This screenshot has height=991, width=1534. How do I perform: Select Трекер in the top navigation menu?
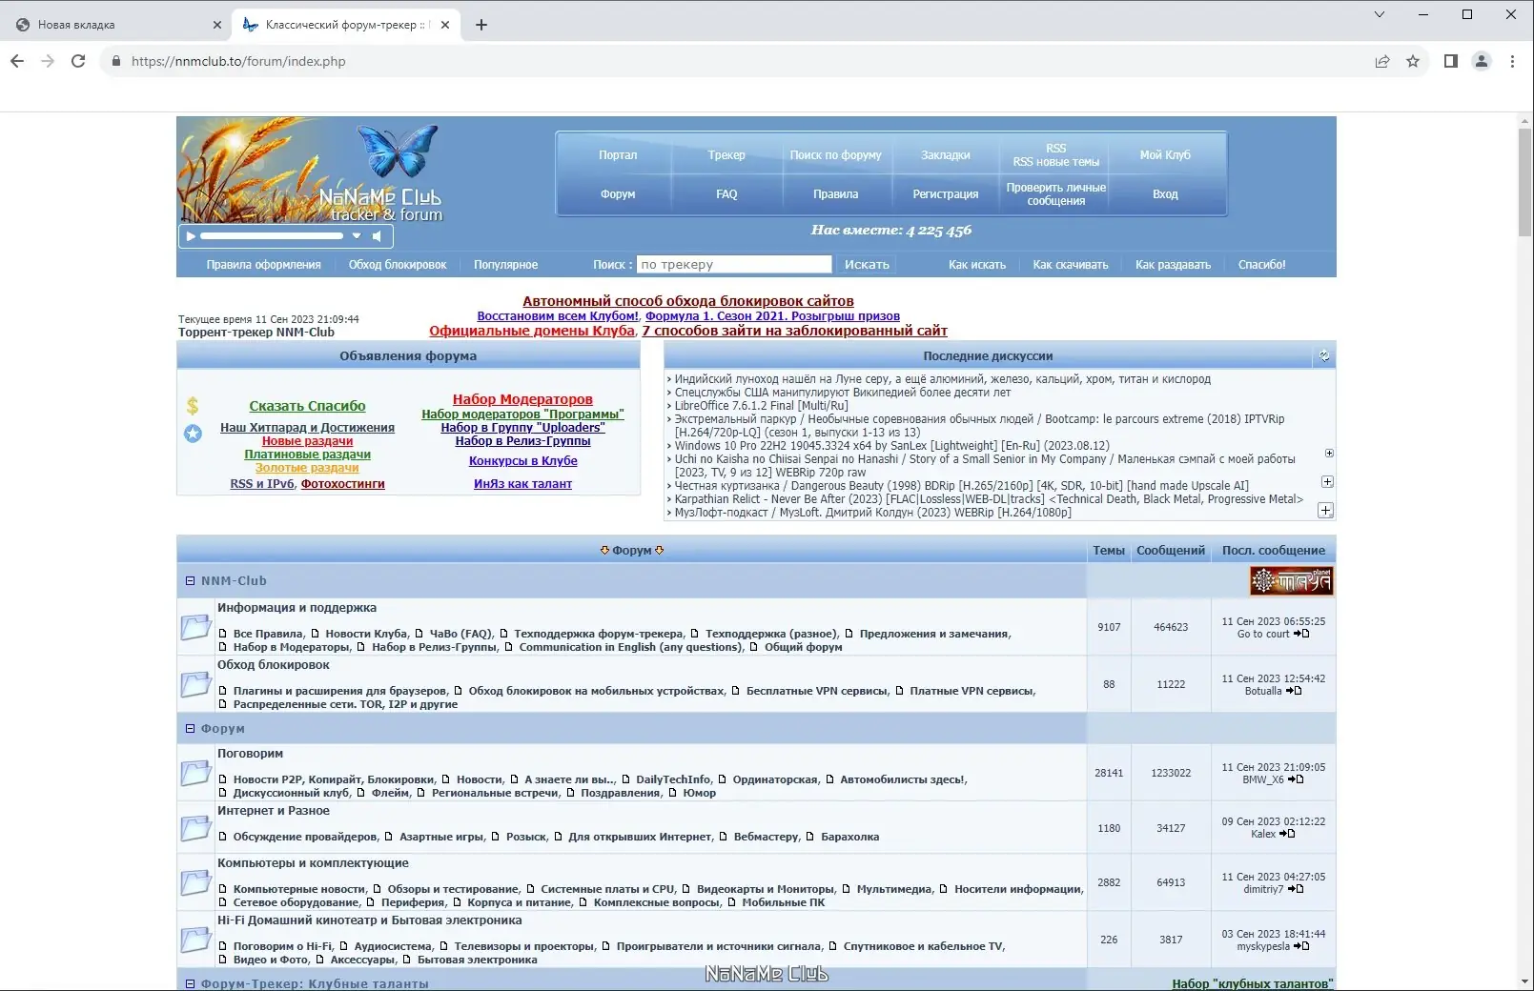click(726, 154)
